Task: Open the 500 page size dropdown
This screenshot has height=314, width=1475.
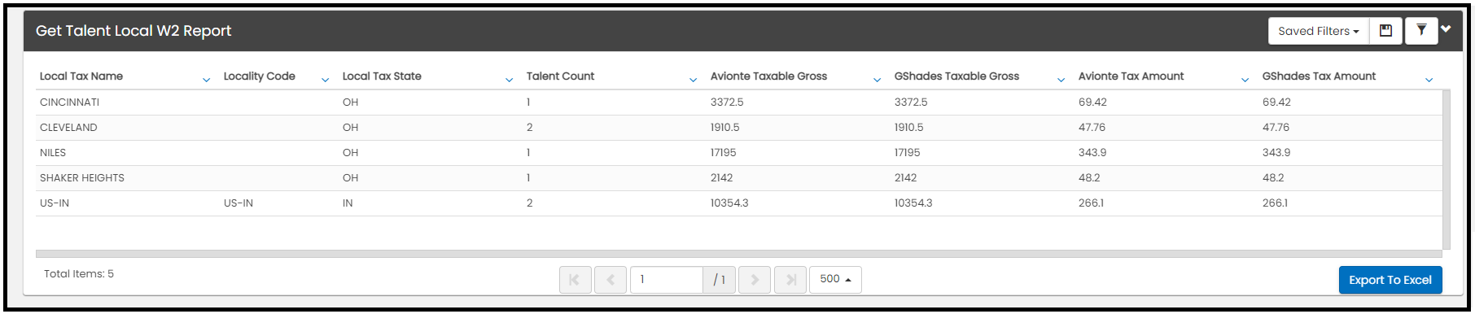Action: pyautogui.click(x=835, y=279)
